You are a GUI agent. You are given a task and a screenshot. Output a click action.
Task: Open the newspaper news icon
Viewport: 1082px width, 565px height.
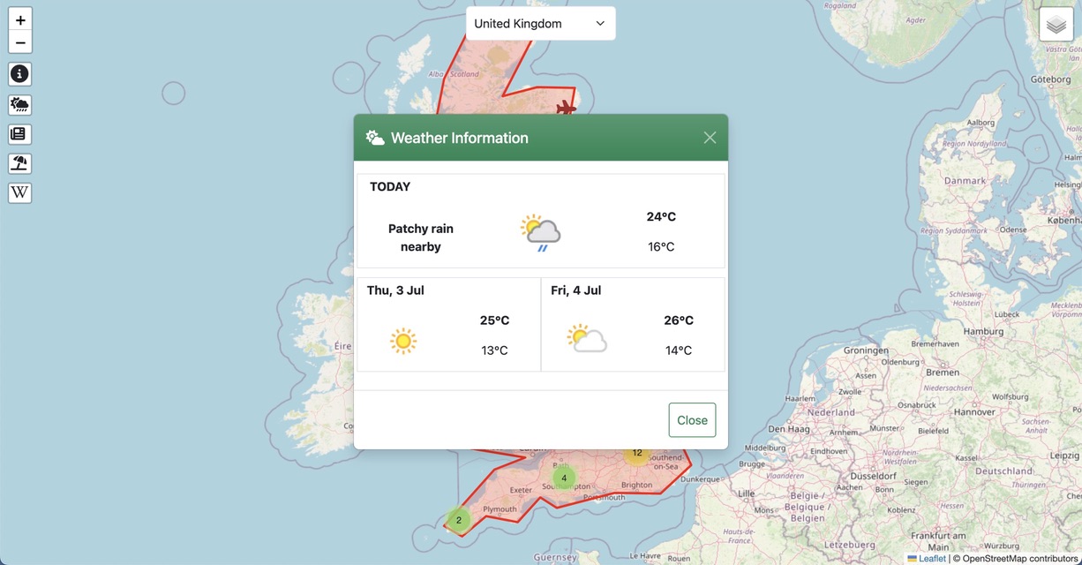pos(19,133)
